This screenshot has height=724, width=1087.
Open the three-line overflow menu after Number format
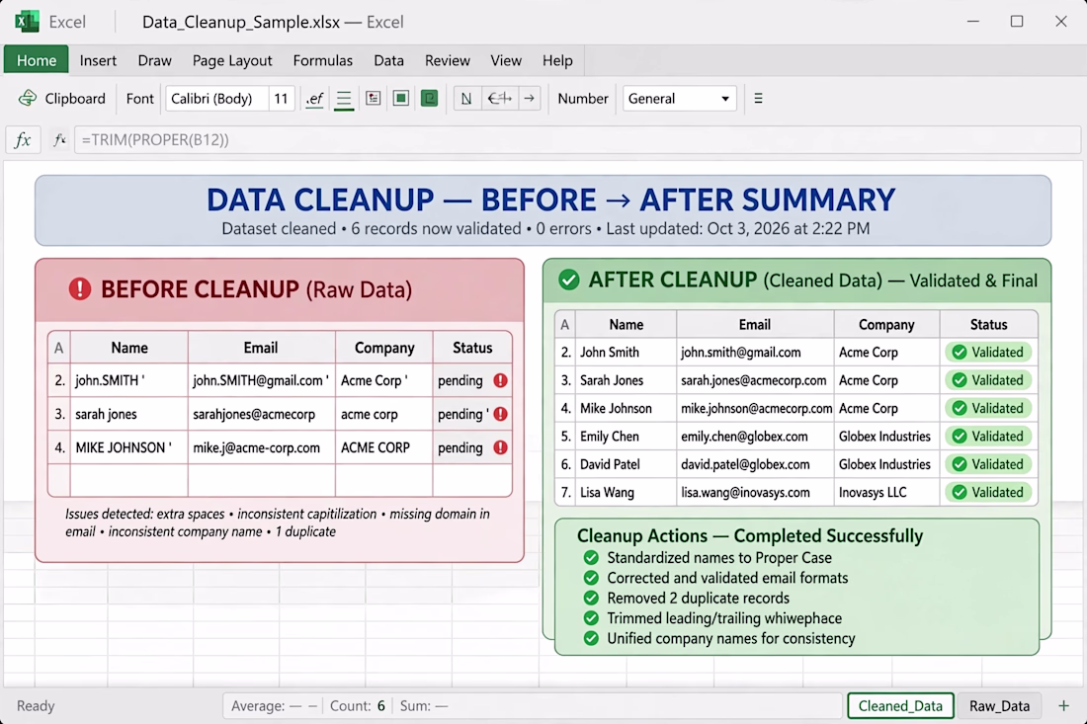pyautogui.click(x=758, y=99)
